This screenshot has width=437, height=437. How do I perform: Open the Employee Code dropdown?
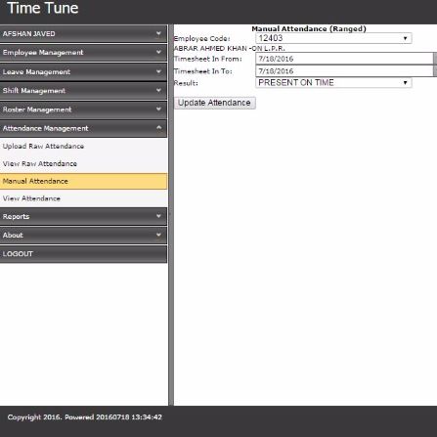coord(333,38)
